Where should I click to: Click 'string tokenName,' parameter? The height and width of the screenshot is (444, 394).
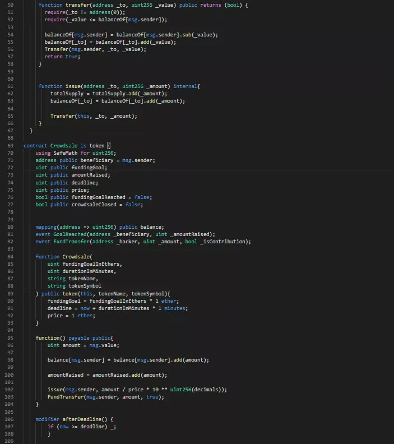[73, 279]
